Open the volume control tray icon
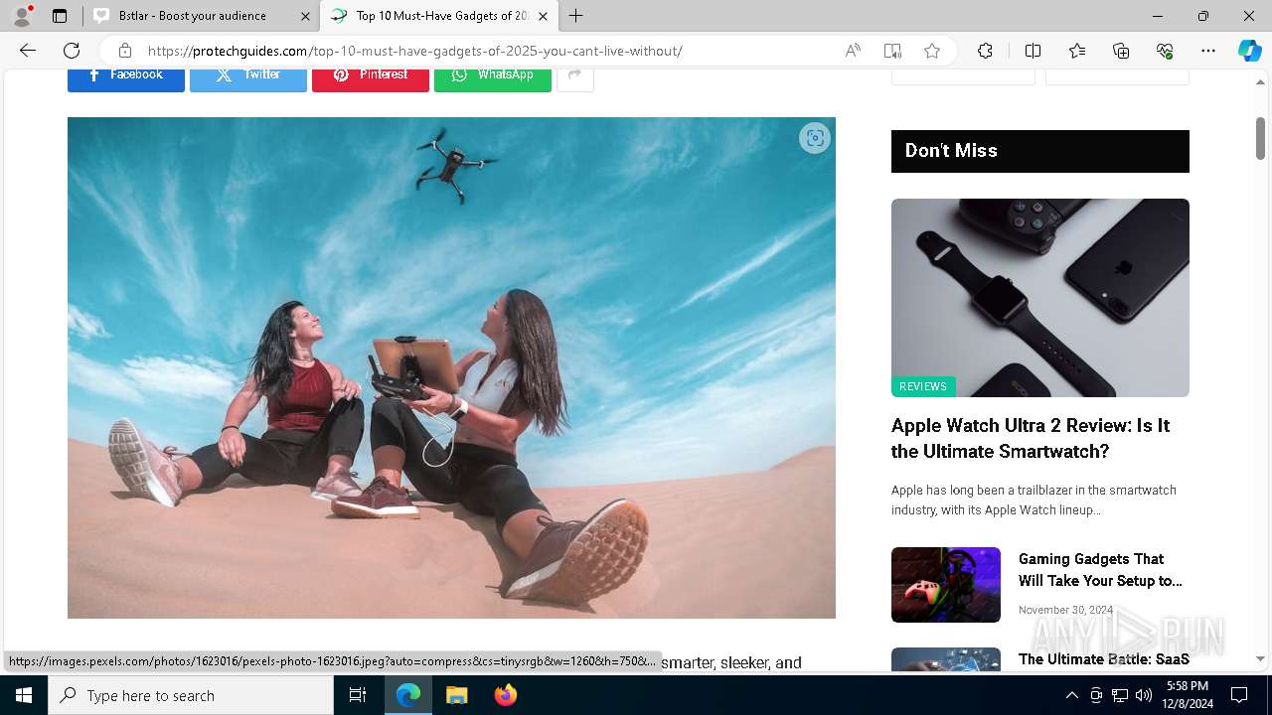The height and width of the screenshot is (715, 1272). click(x=1144, y=695)
